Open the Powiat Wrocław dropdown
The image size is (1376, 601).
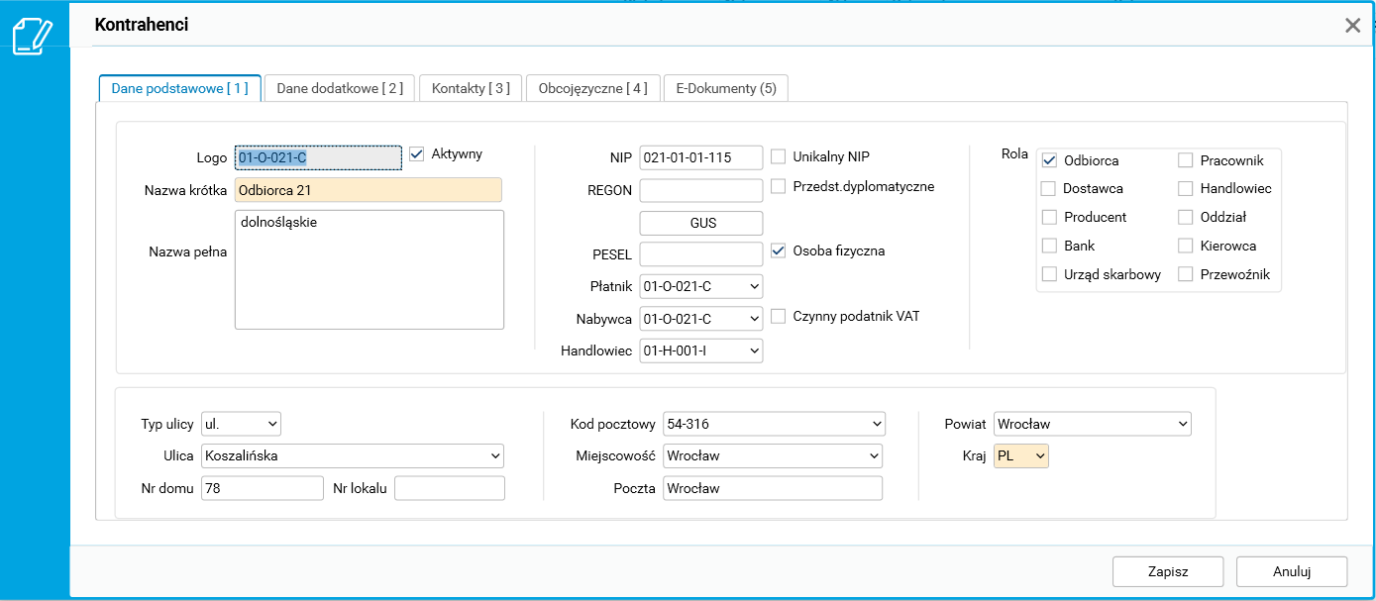pyautogui.click(x=1092, y=424)
